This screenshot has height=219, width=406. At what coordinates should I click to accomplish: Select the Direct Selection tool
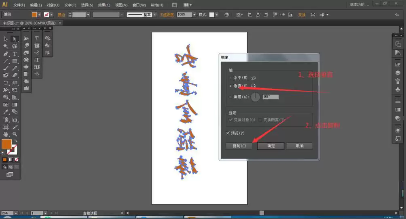tap(15, 39)
